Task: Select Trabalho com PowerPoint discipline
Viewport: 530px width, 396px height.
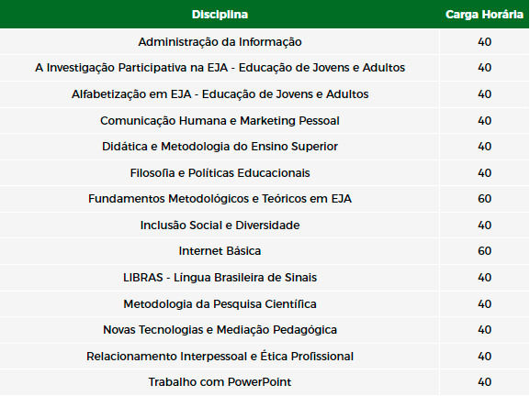Action: pos(220,382)
